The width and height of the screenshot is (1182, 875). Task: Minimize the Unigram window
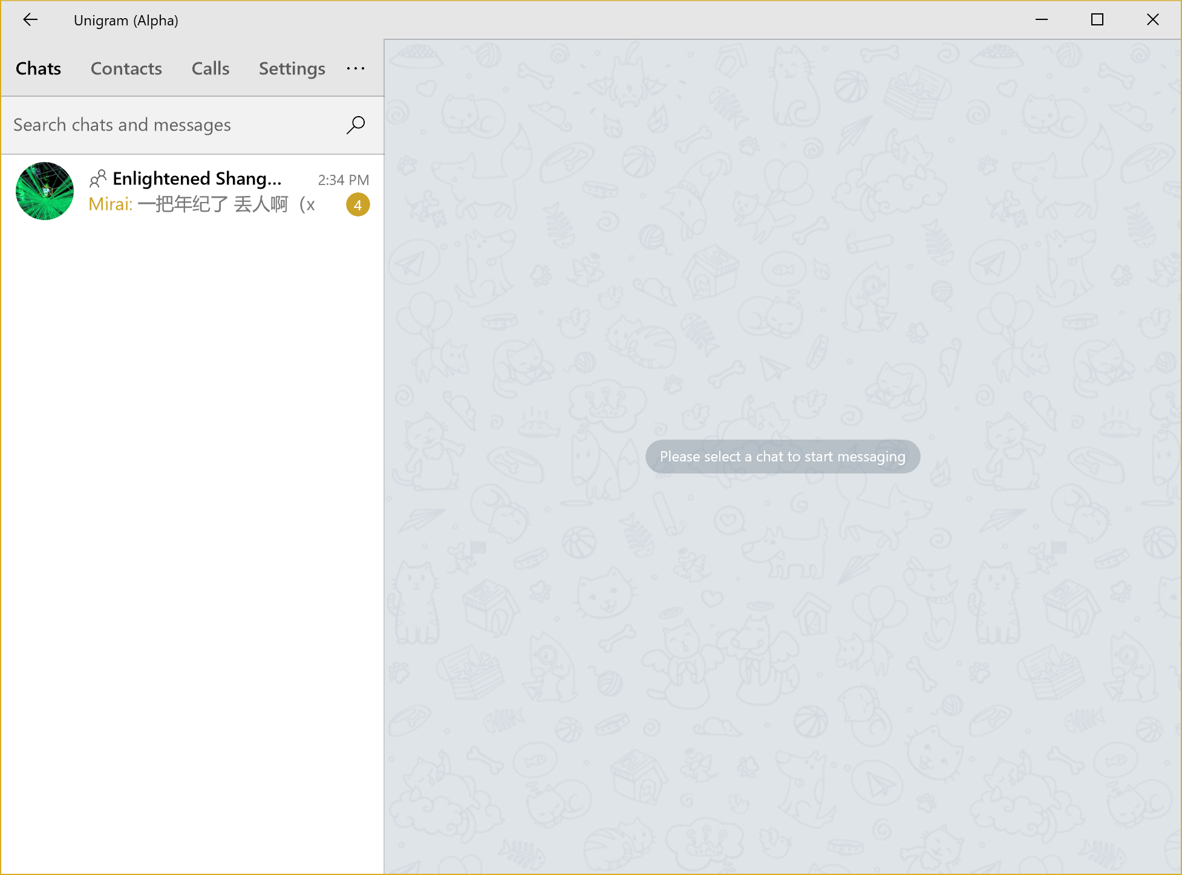click(1042, 19)
